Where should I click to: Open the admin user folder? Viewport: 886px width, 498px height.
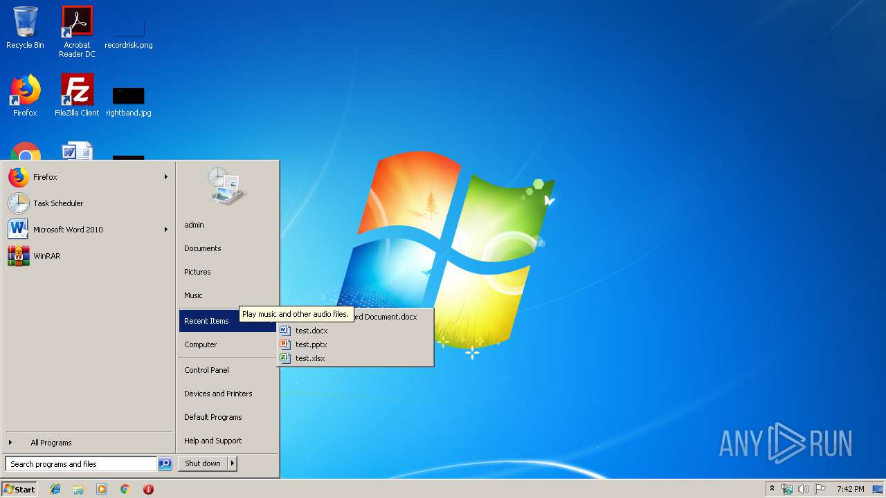228,225
